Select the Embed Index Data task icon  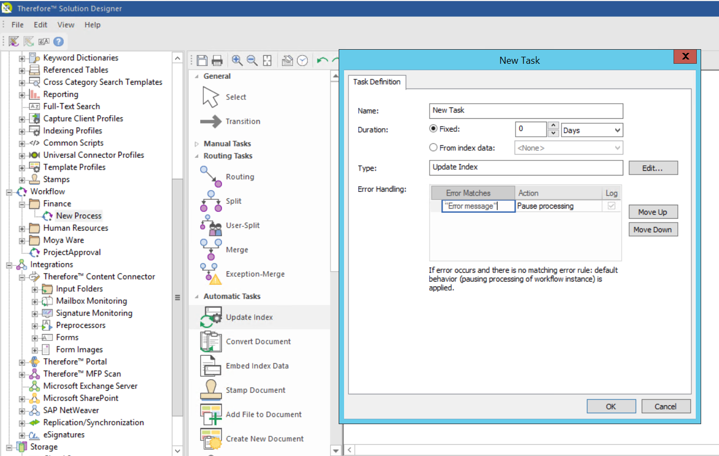tap(211, 366)
